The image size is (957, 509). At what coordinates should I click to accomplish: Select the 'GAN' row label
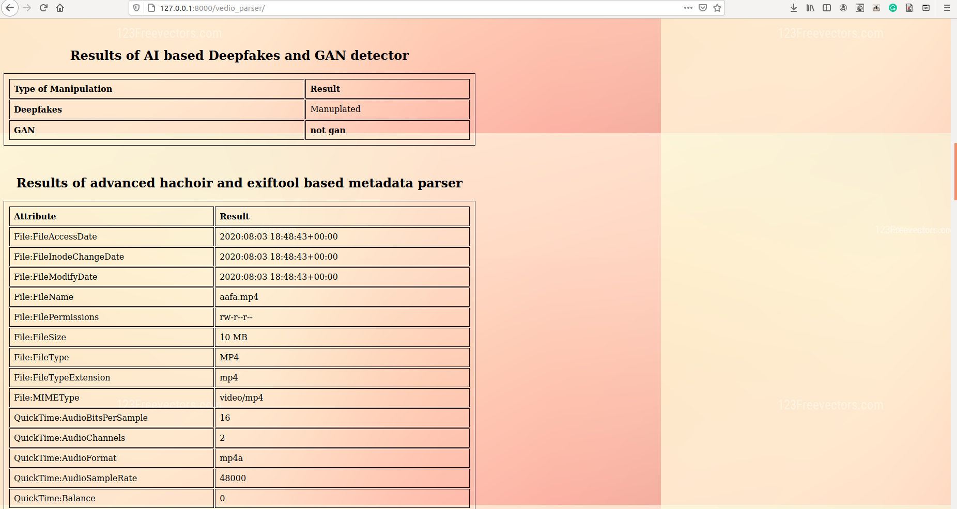(157, 130)
